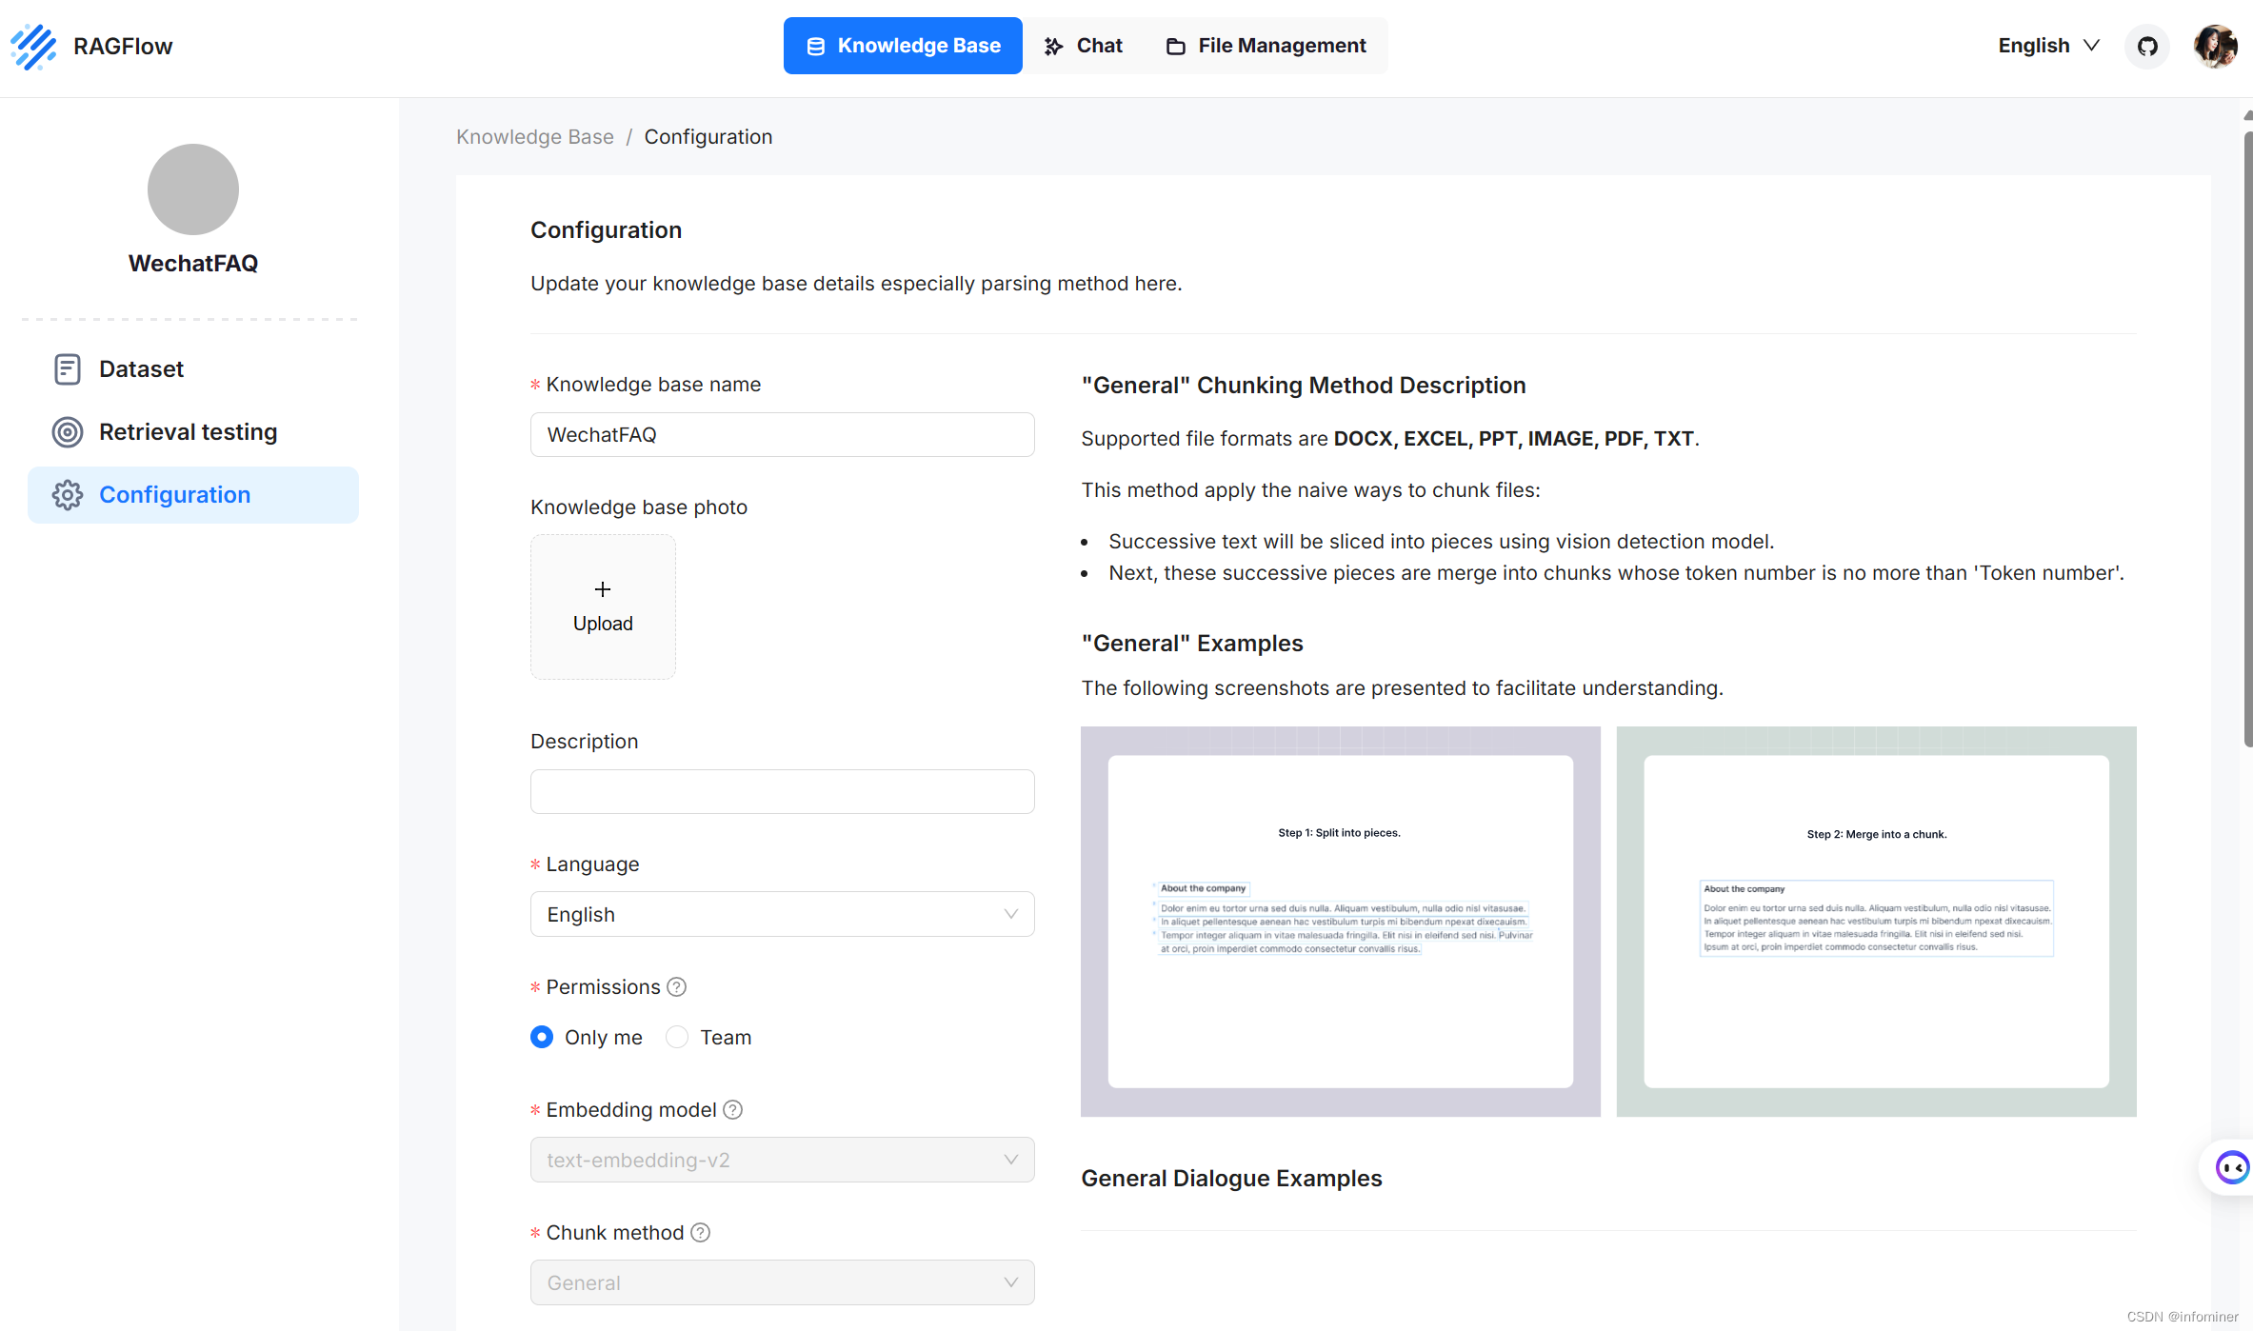
Task: Click the Chunk method help icon
Action: click(x=700, y=1233)
